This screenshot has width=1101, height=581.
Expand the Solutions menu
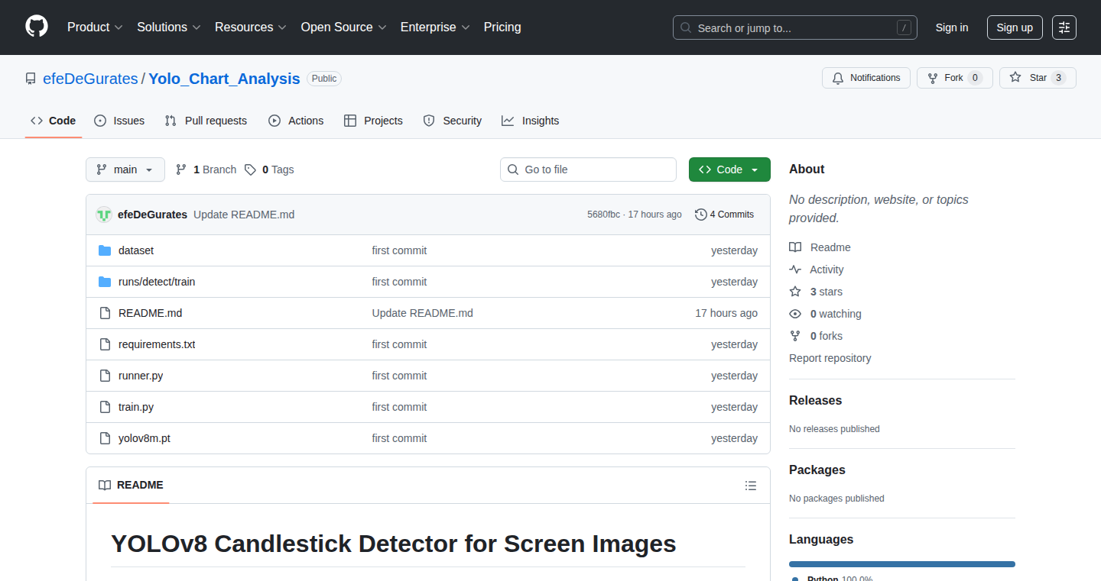169,27
